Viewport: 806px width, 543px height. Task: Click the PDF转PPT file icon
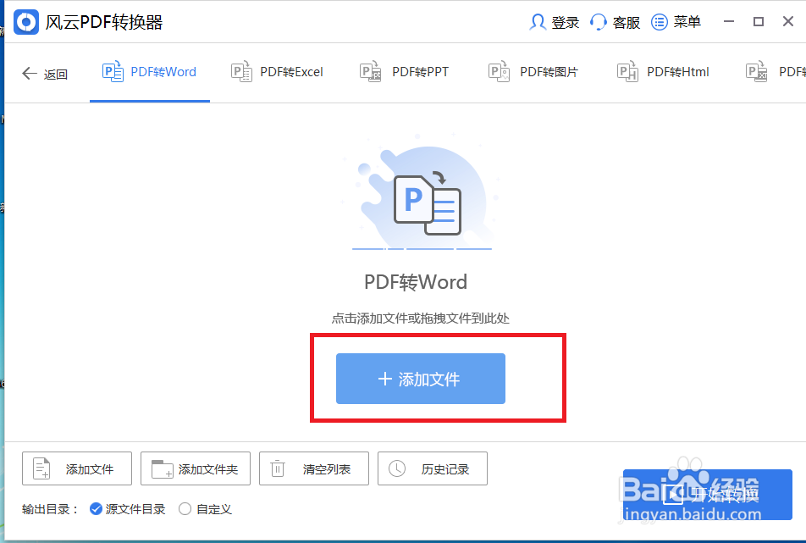pyautogui.click(x=370, y=72)
